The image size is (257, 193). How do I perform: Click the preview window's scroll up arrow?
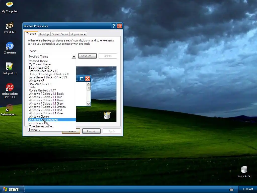click(x=89, y=84)
